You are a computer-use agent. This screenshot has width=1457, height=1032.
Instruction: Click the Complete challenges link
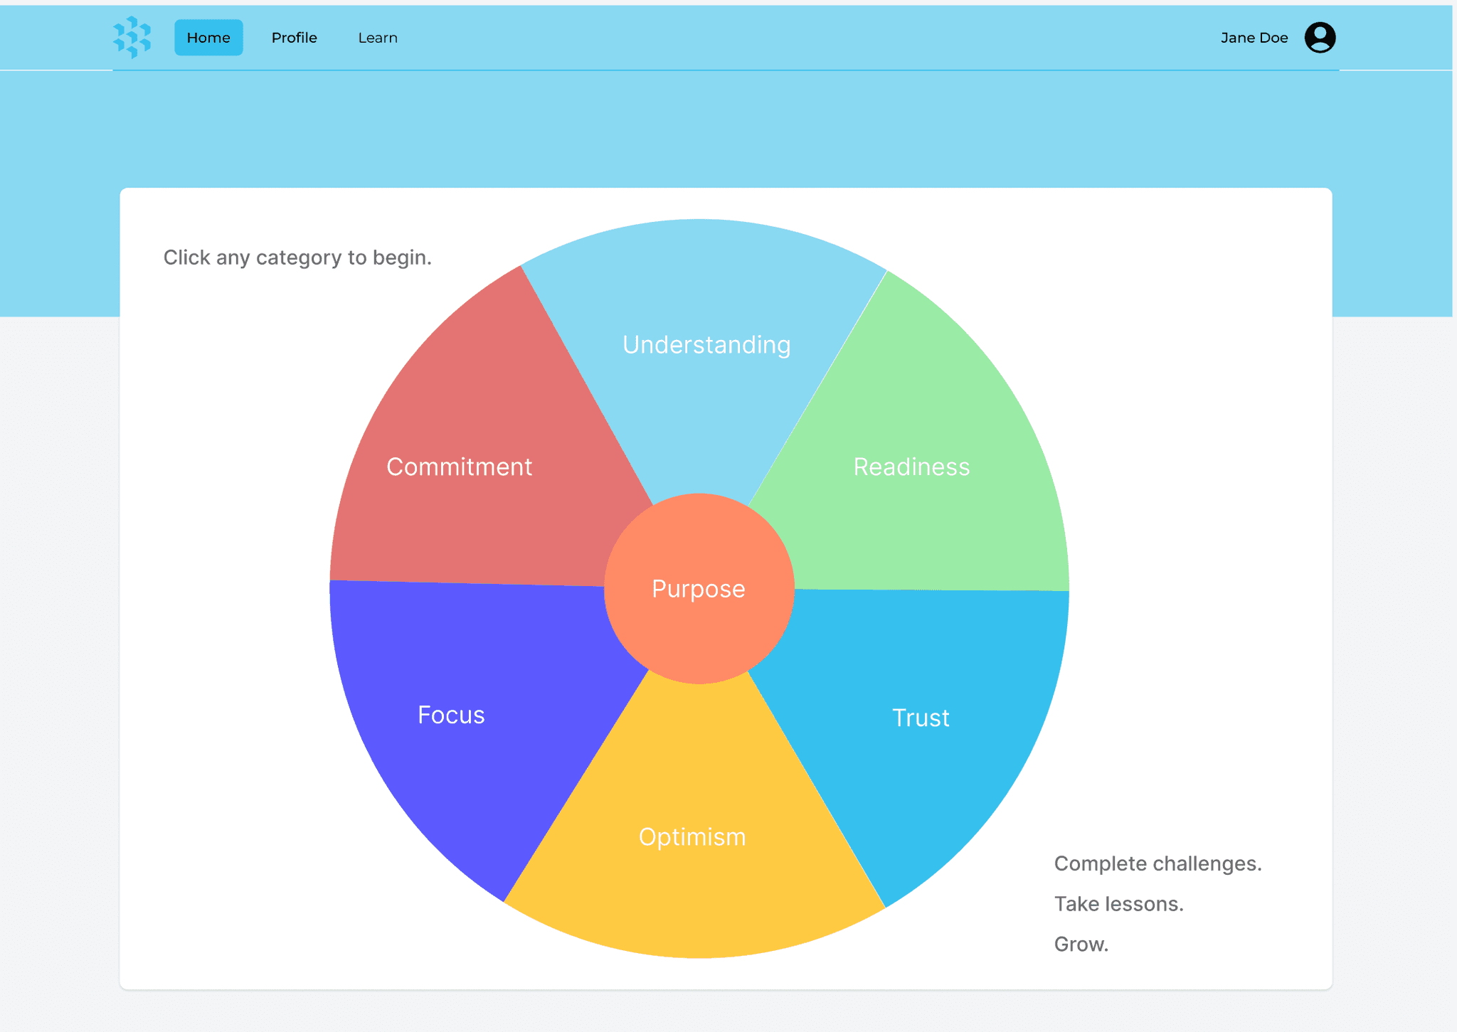point(1158,863)
